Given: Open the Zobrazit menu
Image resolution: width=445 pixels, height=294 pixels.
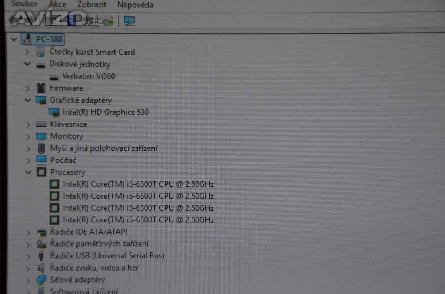Looking at the screenshot, I should 91,5.
